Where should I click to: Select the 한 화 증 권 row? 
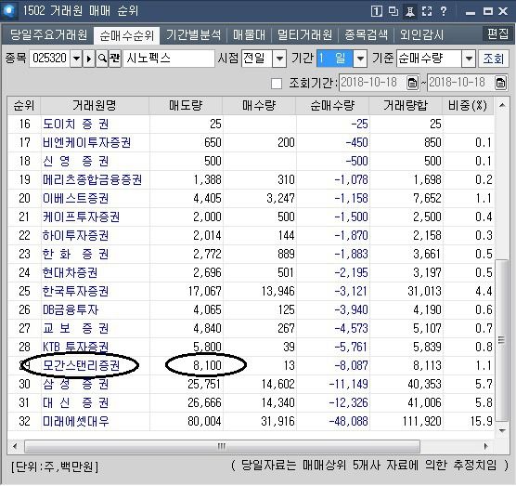tap(251, 254)
